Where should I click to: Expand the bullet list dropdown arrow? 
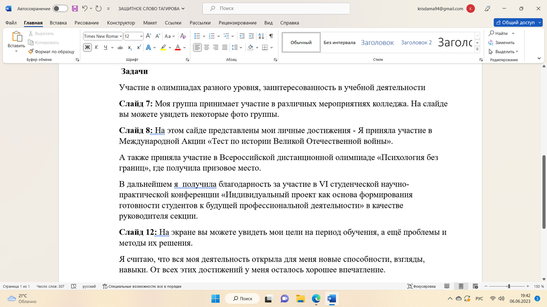tap(204, 36)
